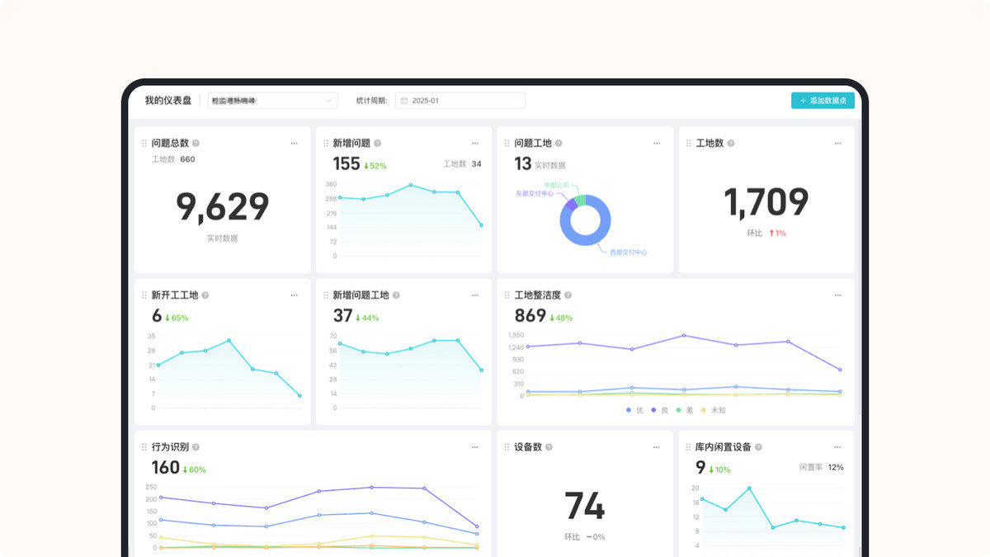
Task: Click the 65% decrease in 新开工工地
Action: coord(177,318)
